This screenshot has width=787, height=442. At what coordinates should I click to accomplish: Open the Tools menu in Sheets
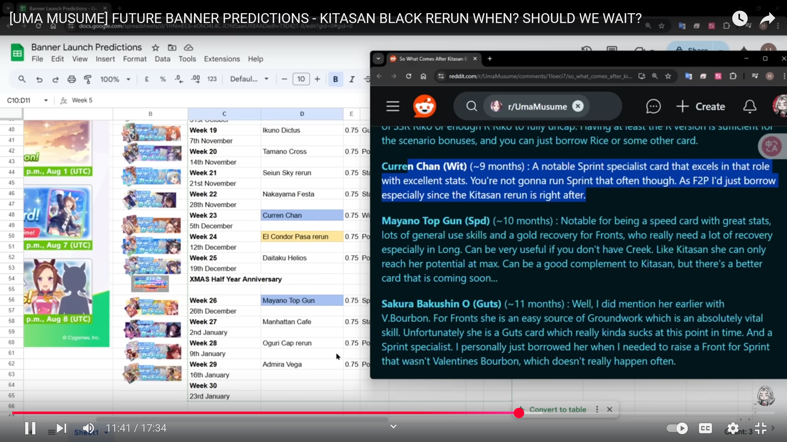(x=187, y=59)
